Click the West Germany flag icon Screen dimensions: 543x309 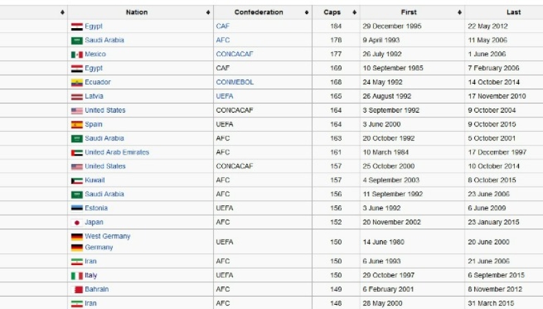77,237
